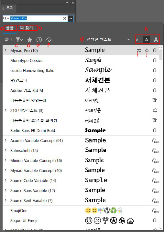
Task: Click the font list scroll up arrow
Action: 160,47
